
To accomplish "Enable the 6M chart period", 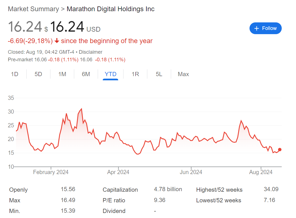I will (x=86, y=74).
